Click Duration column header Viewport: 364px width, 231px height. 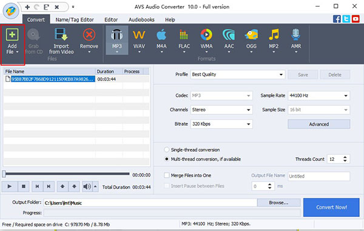tap(109, 71)
